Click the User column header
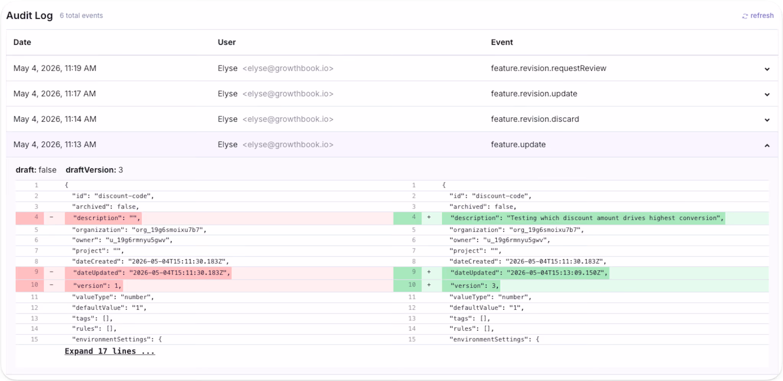 click(x=227, y=42)
